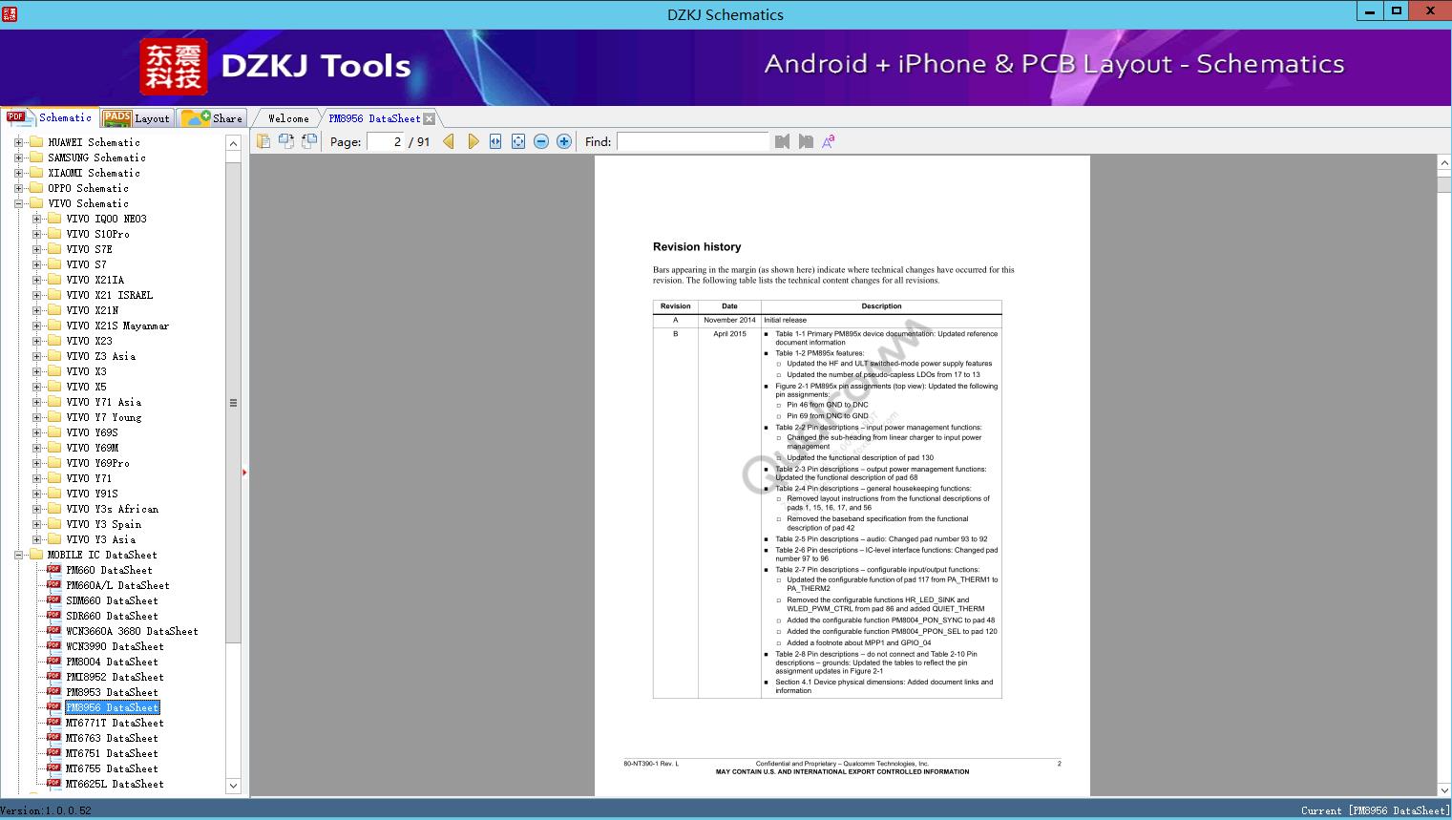Screen dimensions: 1452x820
Task: Go to the next PDF page
Action: point(473,141)
